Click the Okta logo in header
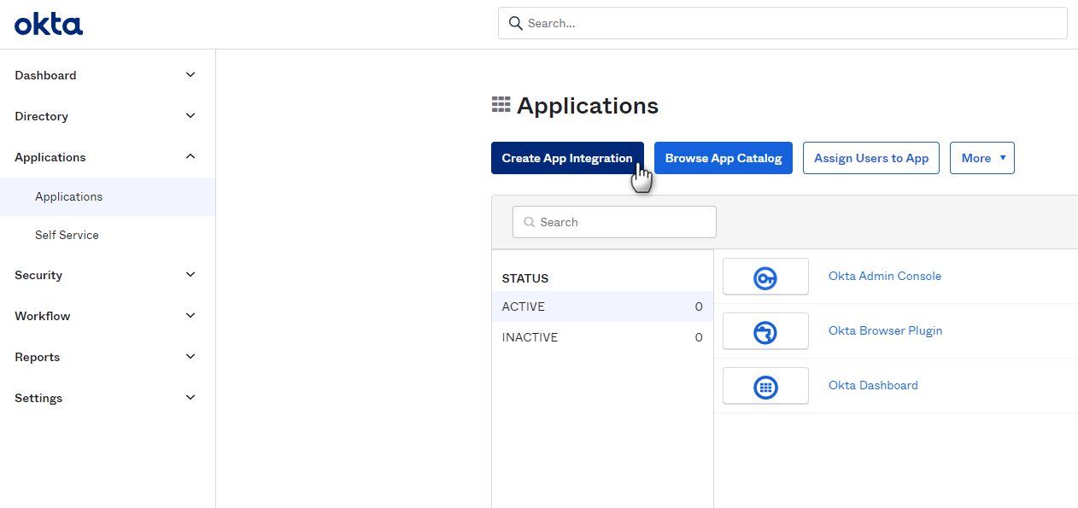Screen dimensions: 1078x508 pyautogui.click(x=49, y=25)
